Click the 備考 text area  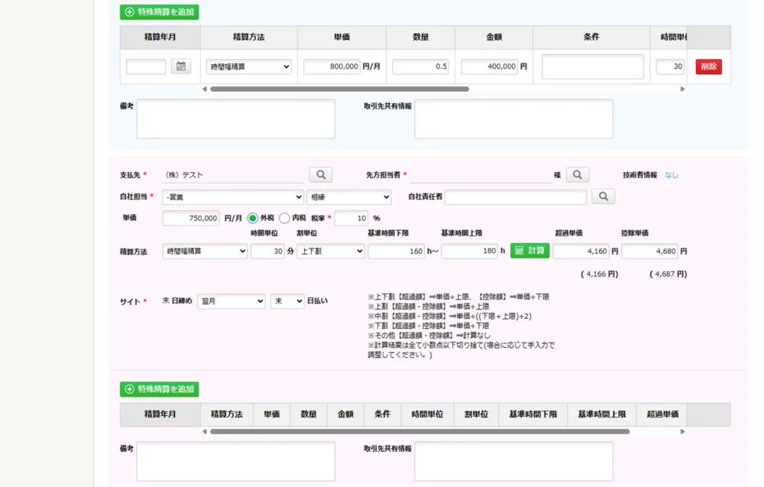pos(235,119)
